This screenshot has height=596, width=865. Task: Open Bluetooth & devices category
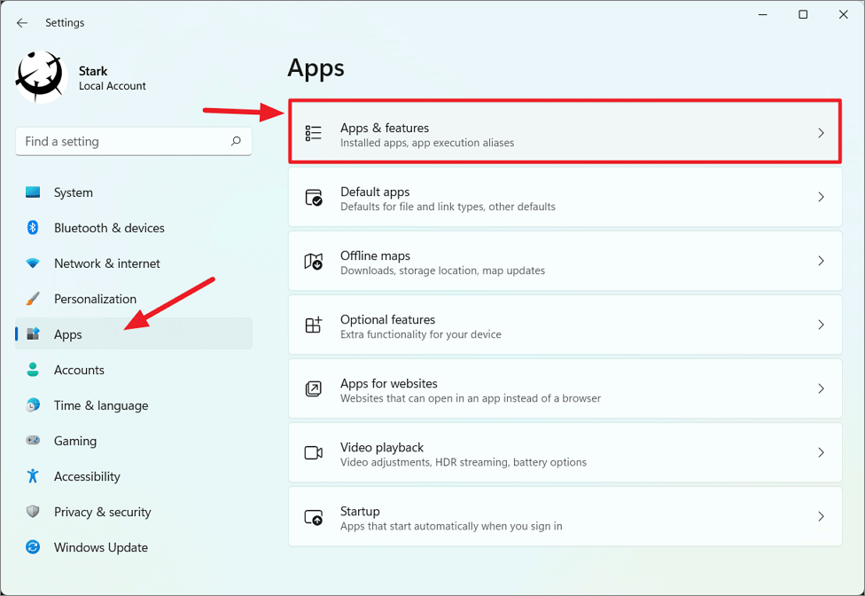[134, 228]
